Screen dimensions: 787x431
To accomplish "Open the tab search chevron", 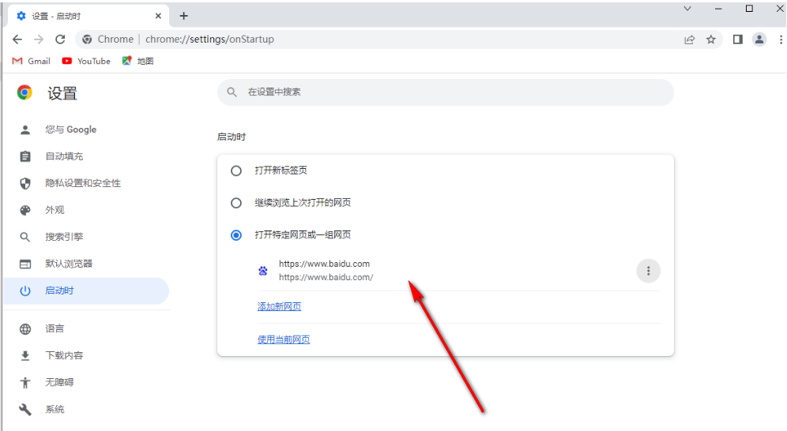I will pyautogui.click(x=687, y=9).
